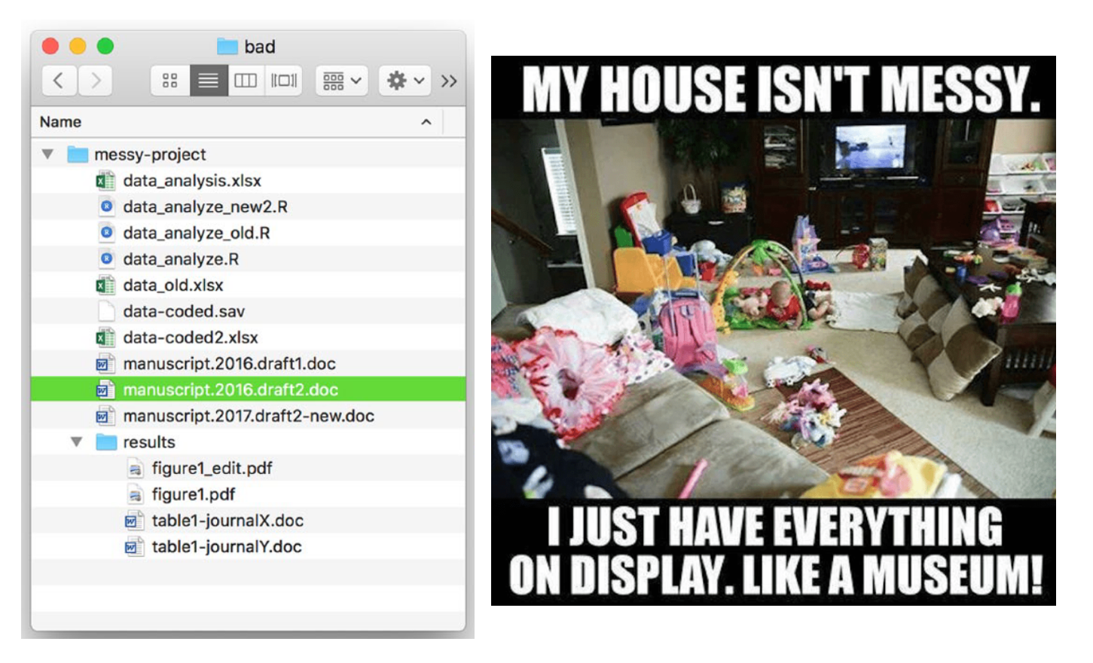Select the file name data_analysis.xlsx
The image size is (1093, 663).
click(192, 181)
